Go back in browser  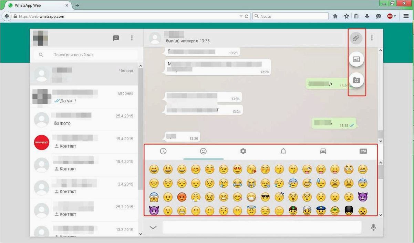(7, 16)
